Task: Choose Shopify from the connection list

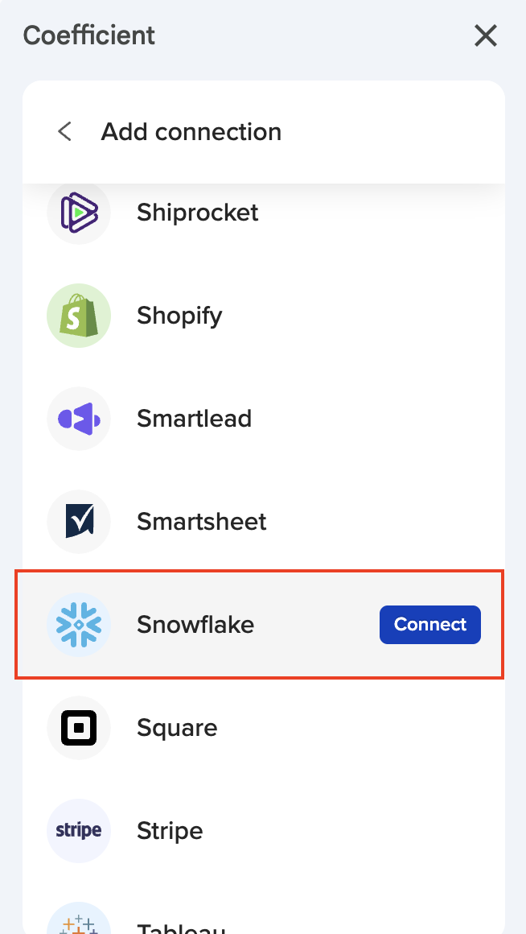Action: [179, 316]
